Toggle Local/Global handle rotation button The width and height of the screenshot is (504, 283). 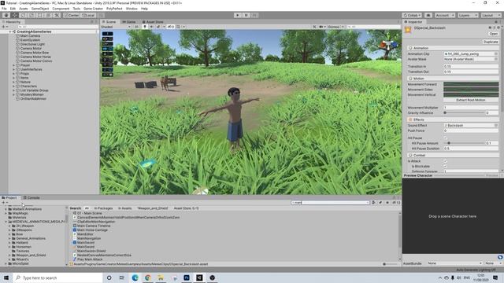87,15
